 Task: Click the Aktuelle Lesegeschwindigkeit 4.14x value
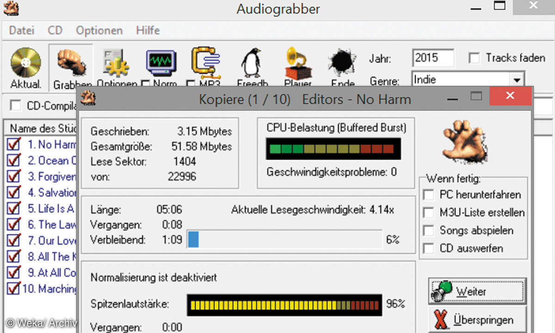(x=382, y=210)
